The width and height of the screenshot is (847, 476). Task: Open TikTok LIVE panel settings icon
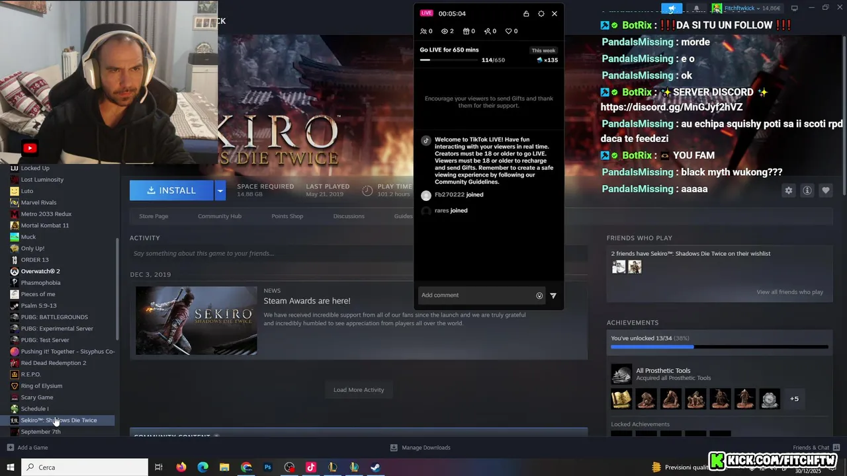point(541,13)
